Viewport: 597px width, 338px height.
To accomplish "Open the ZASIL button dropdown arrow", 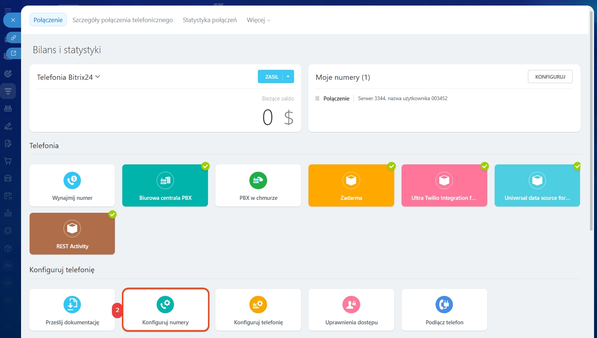I will pyautogui.click(x=288, y=76).
